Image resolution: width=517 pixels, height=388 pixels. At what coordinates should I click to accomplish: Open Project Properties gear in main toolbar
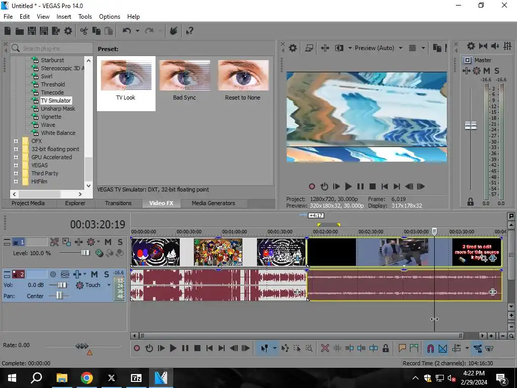point(68,31)
